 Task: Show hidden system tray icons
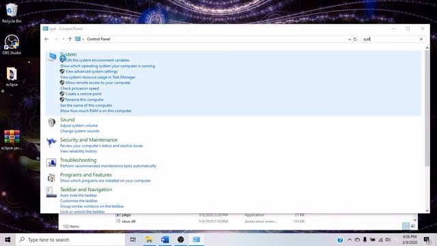click(350, 240)
